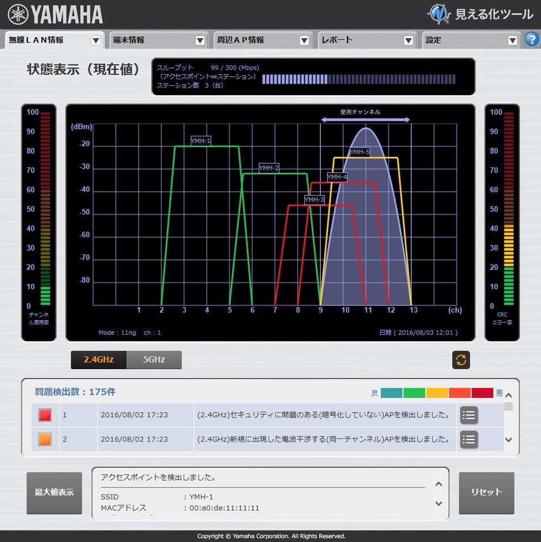
Task: Expand the レポート menu arrow
Action: point(409,40)
